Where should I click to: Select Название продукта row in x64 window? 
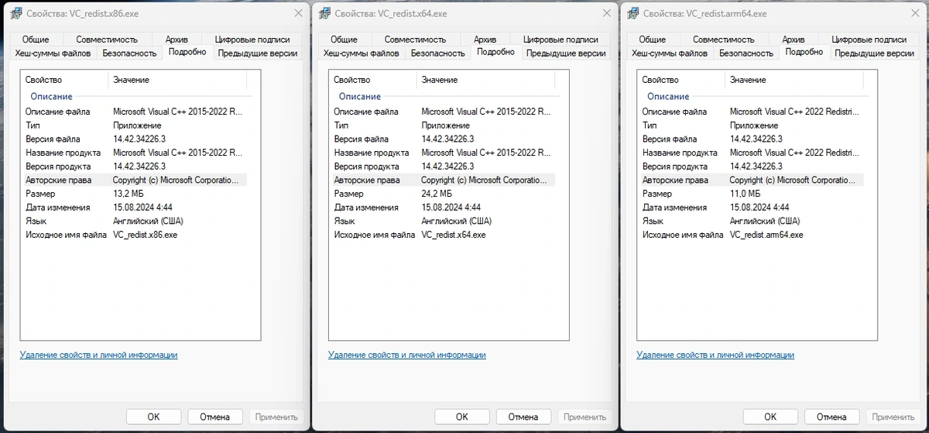[x=443, y=153]
